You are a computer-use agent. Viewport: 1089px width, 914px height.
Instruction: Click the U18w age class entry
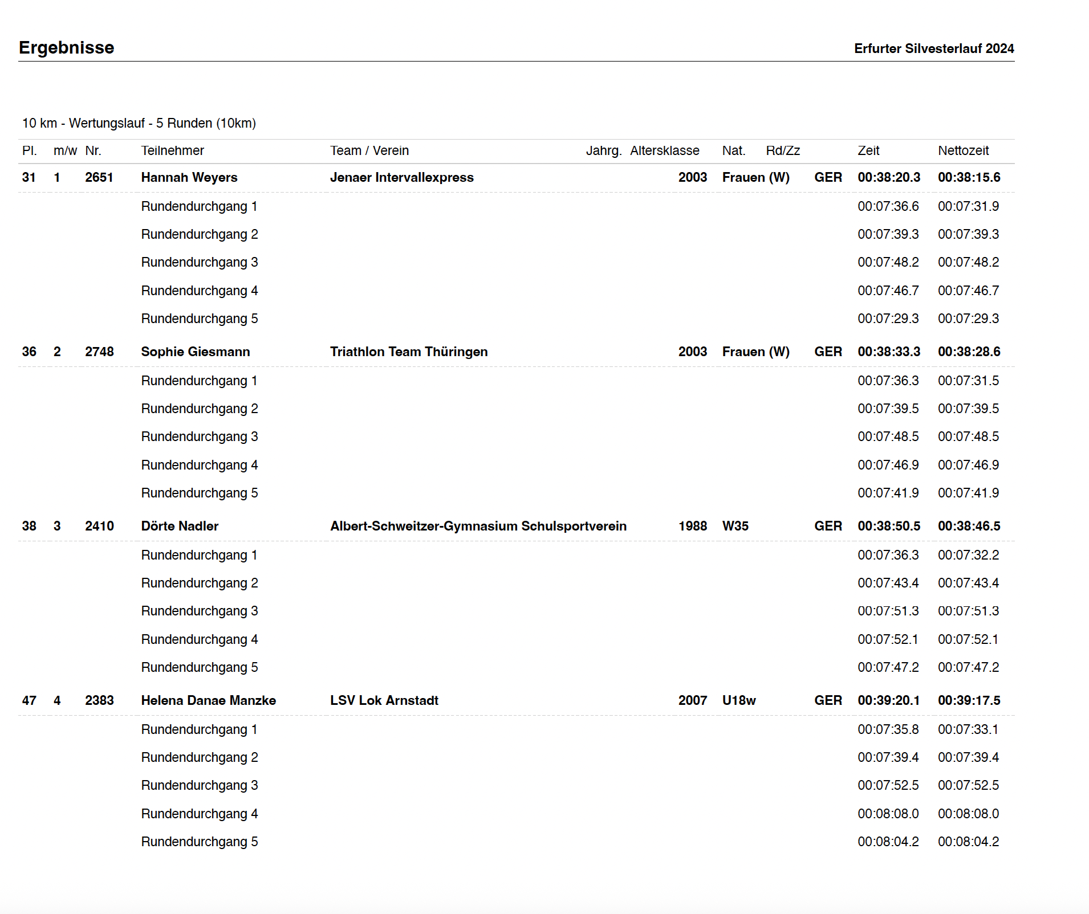[738, 700]
